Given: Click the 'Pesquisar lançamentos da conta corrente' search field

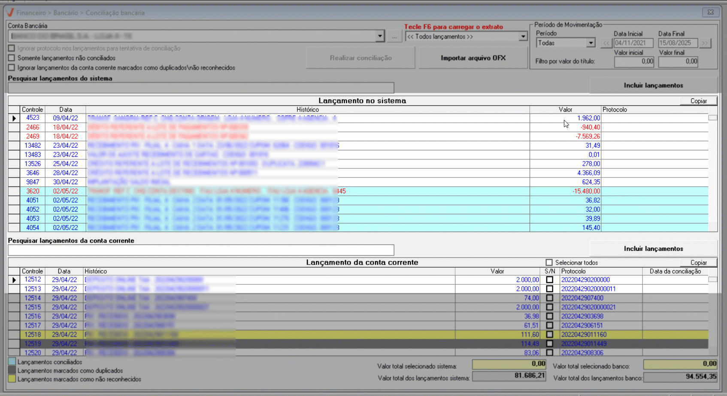Looking at the screenshot, I should coord(201,250).
